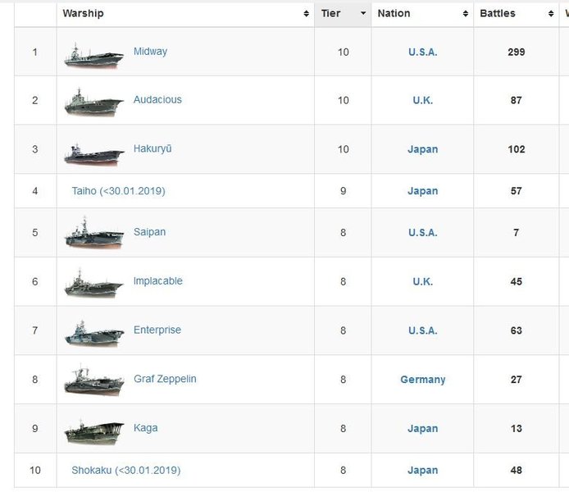Sort table by the Nation column arrows
The image size is (569, 492).
coord(465,14)
